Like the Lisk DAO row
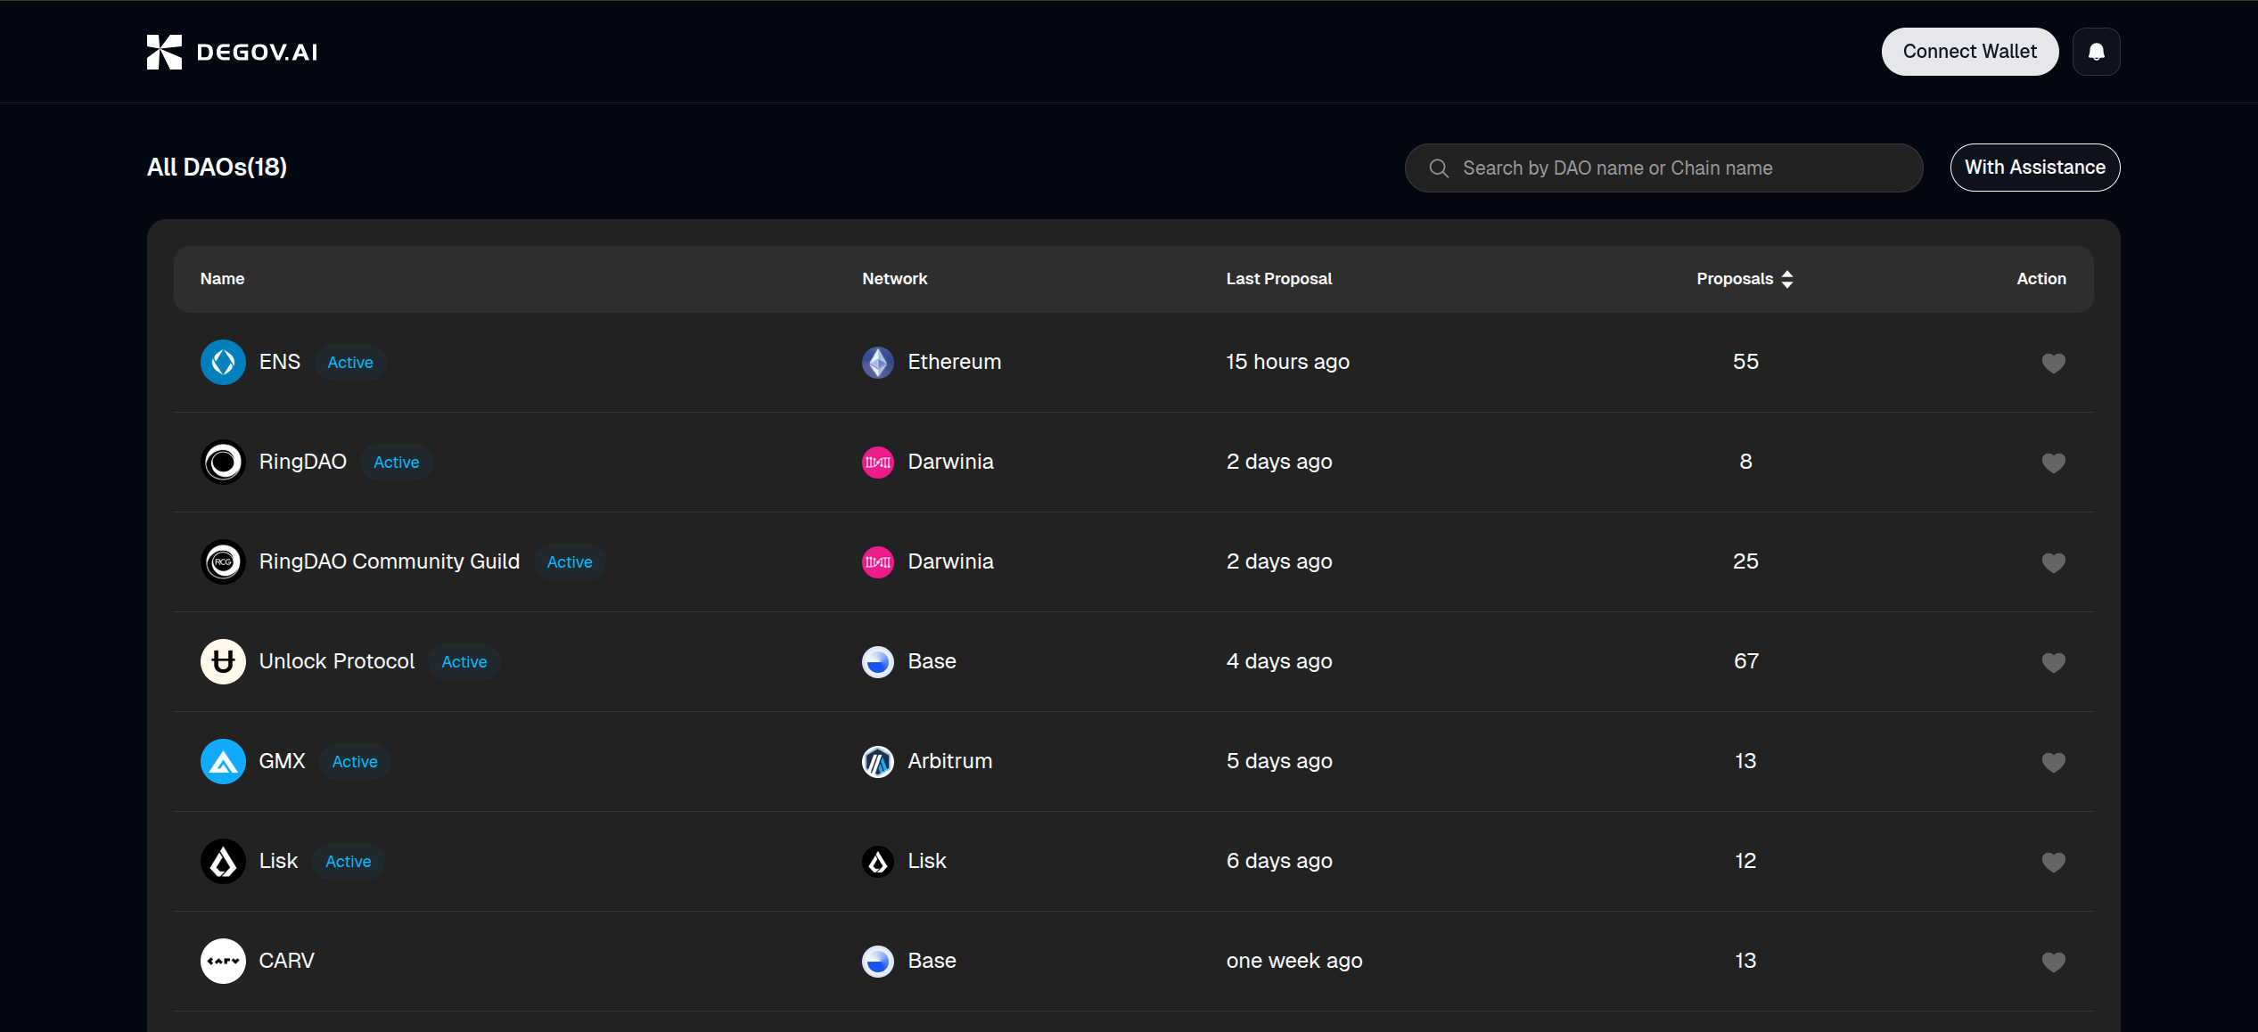Screen dimensions: 2258x1032 click(x=2053, y=862)
